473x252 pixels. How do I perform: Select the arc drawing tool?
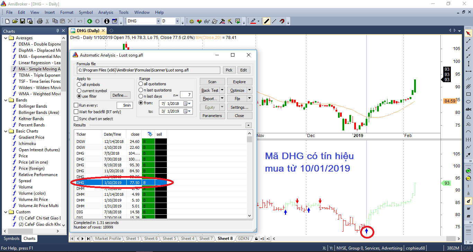(x=468, y=132)
